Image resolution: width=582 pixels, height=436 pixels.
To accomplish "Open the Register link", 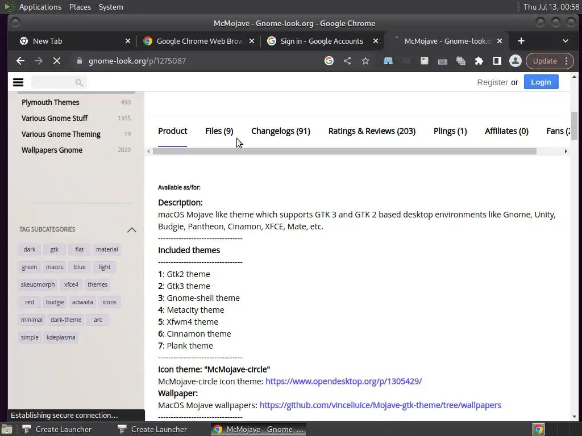I will 492,82.
